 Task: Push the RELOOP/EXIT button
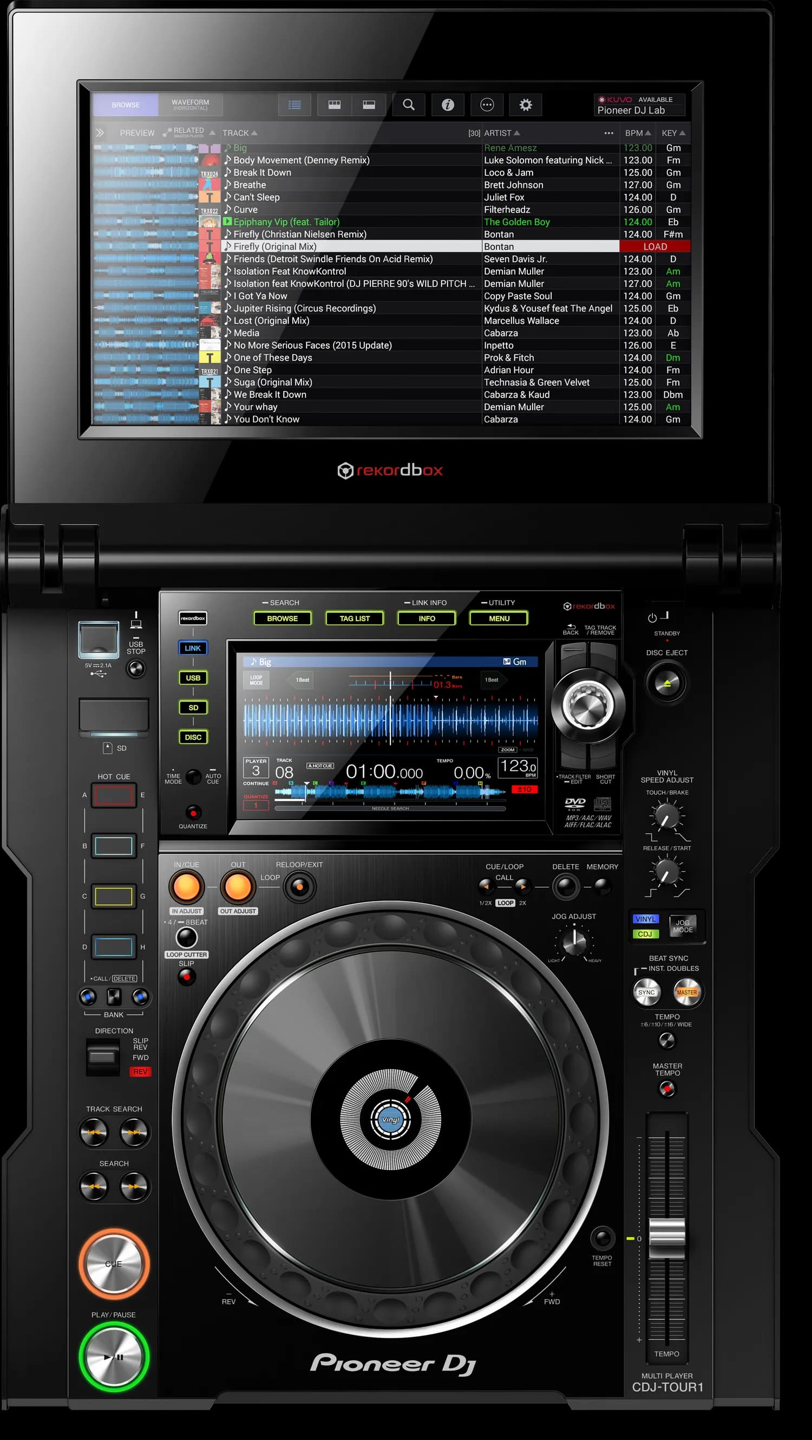coord(299,886)
